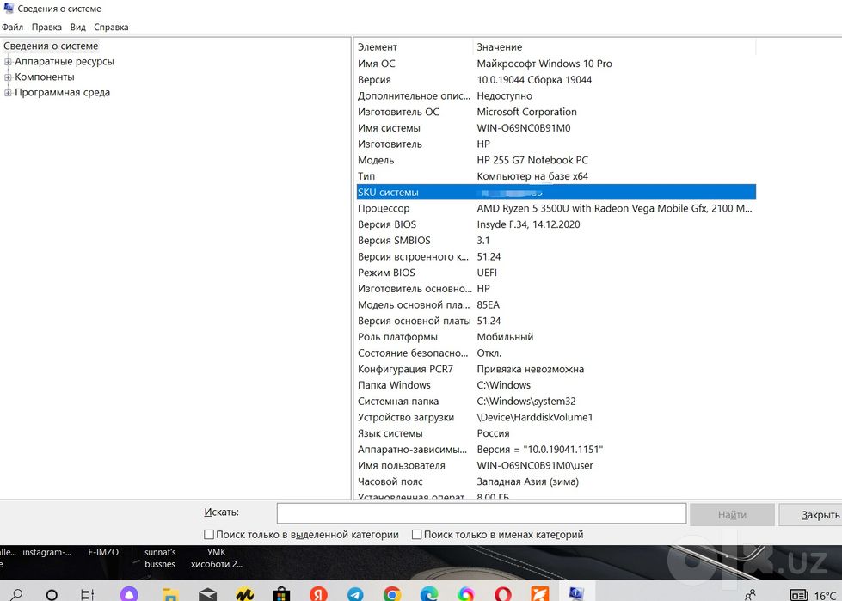Select Программная среда label in the tree
The image size is (842, 601).
62,93
